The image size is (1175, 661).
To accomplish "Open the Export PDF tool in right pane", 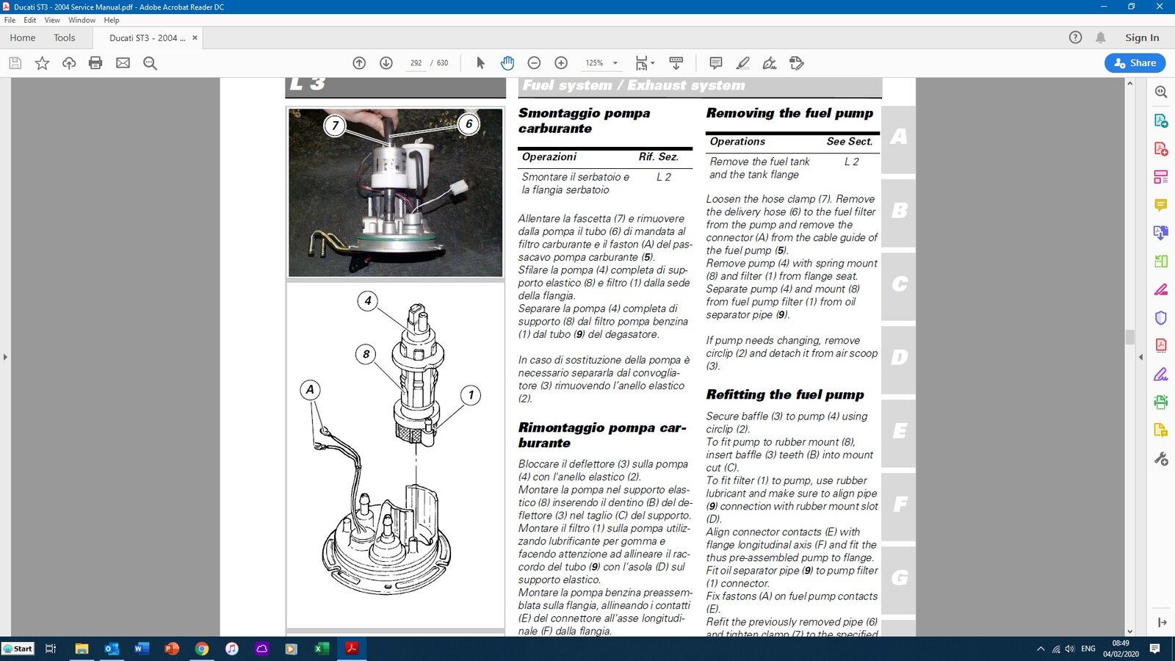I will tap(1161, 120).
